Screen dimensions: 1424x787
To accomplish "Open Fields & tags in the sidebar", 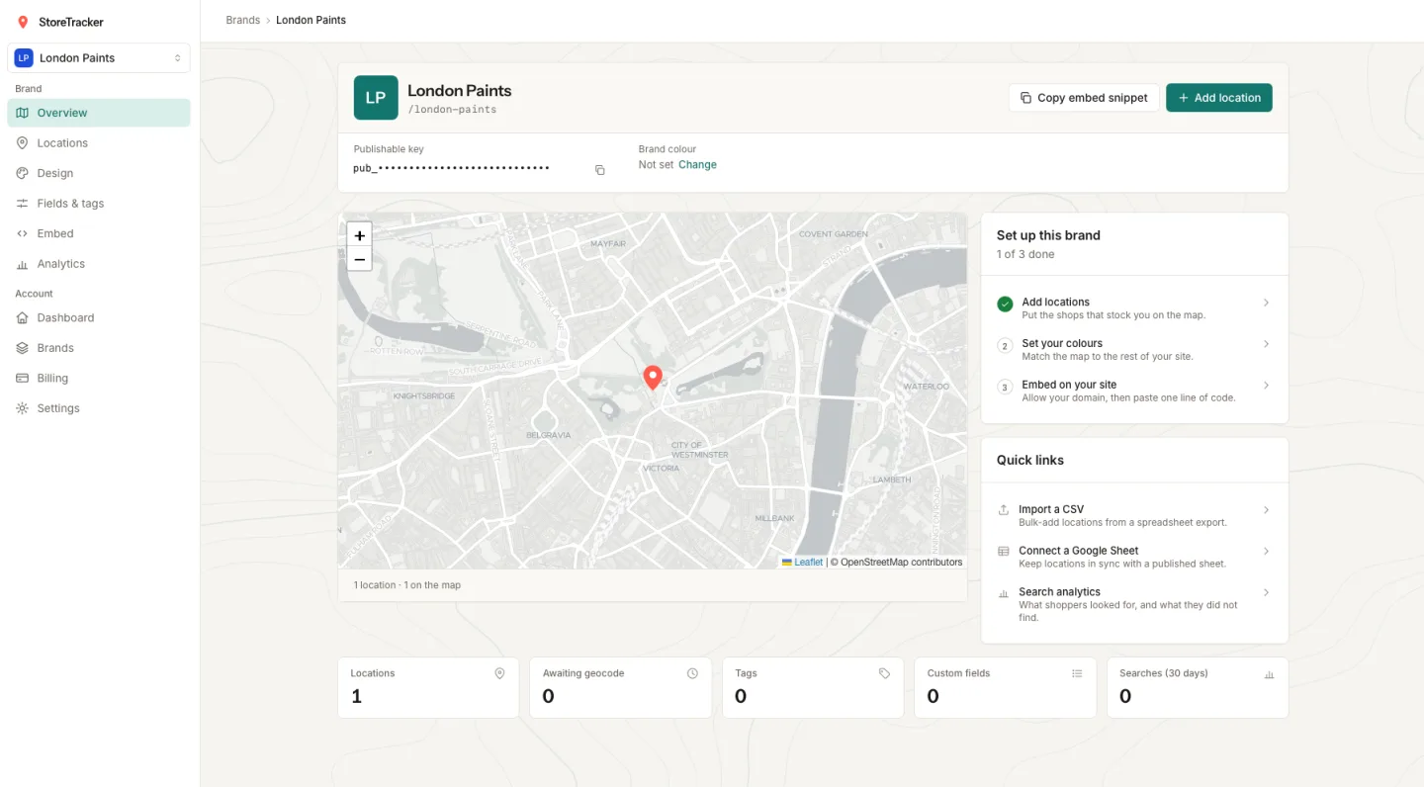I will pos(99,204).
